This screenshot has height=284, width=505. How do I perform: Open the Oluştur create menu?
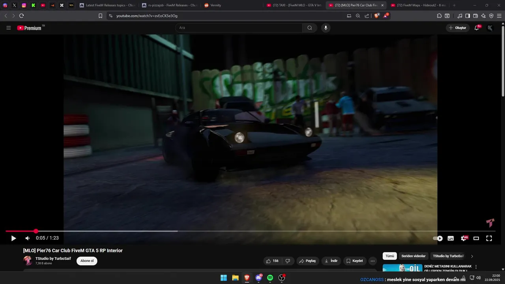click(x=458, y=28)
